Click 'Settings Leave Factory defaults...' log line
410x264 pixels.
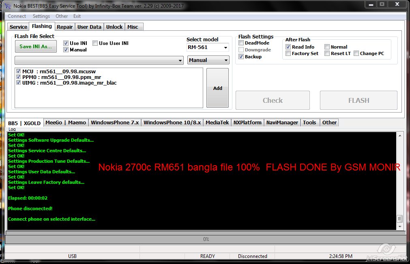(x=46, y=182)
